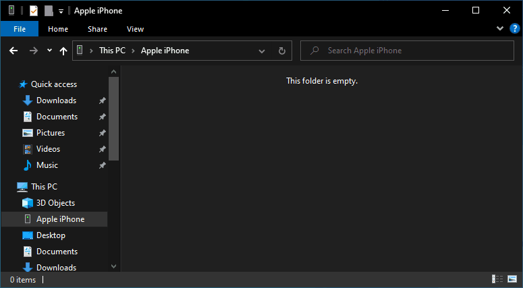Viewport: 523px width, 288px height.
Task: Click the pin icon beside pinned Documents
Action: tap(102, 117)
